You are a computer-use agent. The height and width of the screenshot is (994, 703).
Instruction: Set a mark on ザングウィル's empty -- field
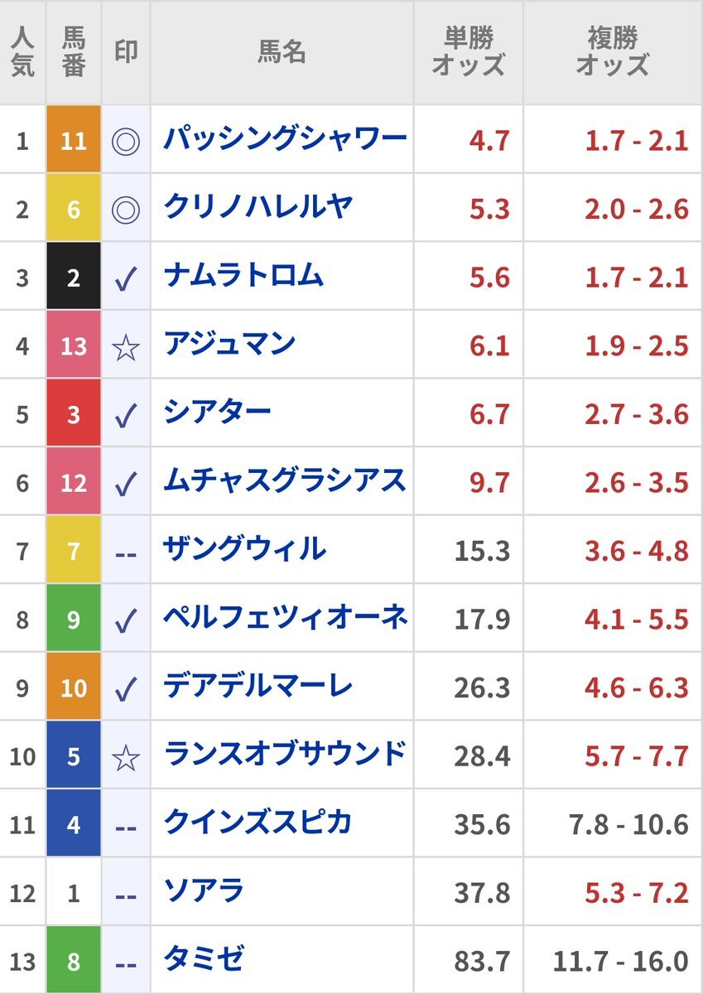[x=126, y=552]
